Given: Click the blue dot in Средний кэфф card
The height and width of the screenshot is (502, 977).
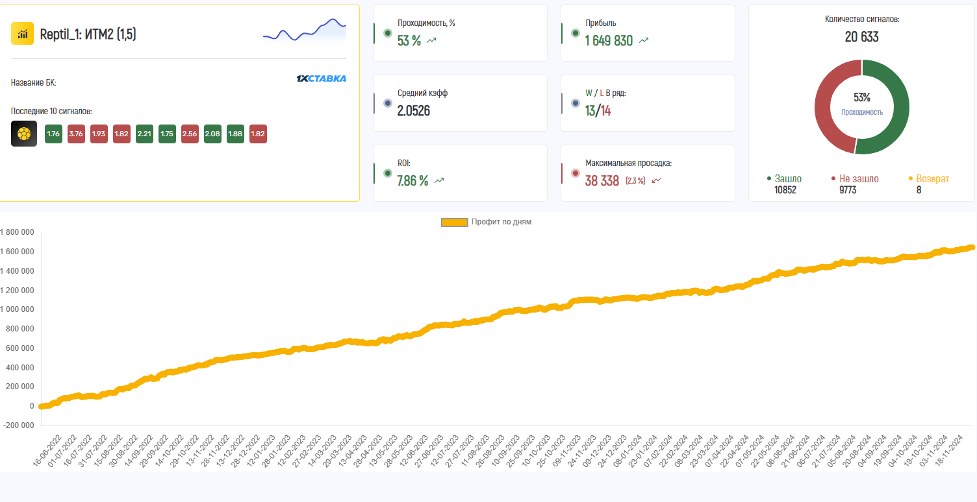Looking at the screenshot, I should point(388,103).
